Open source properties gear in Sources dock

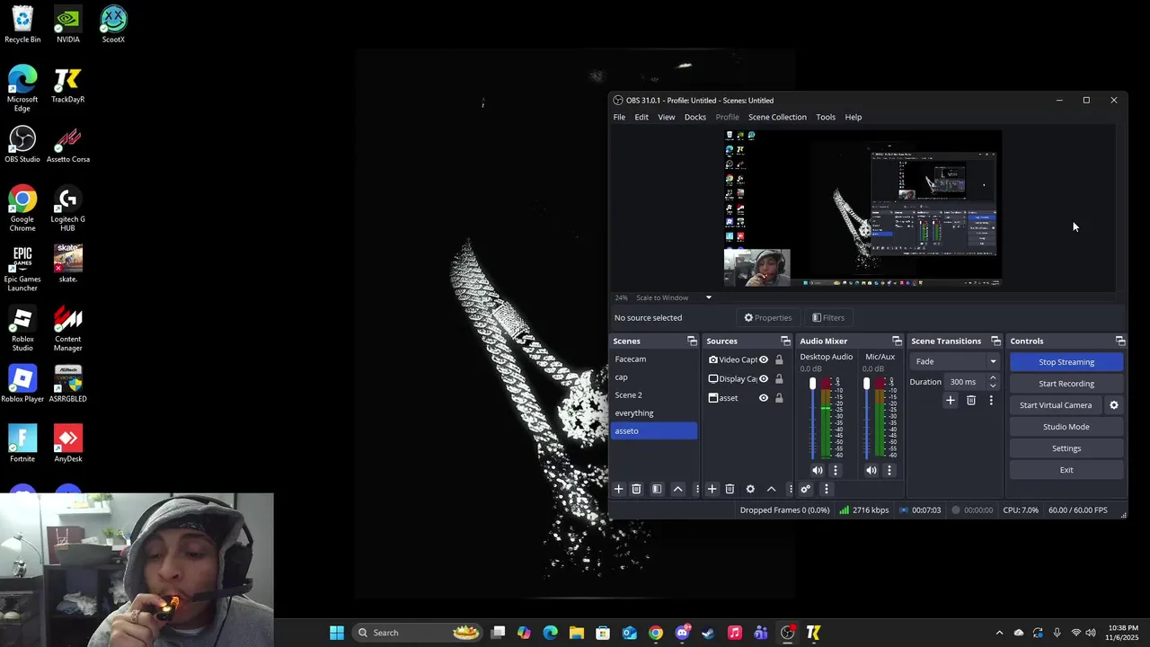tap(750, 489)
